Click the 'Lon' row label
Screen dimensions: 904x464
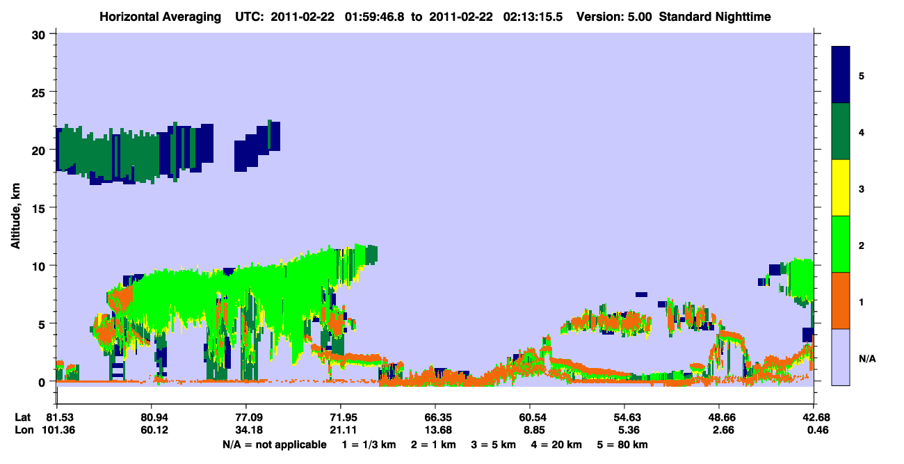24,430
